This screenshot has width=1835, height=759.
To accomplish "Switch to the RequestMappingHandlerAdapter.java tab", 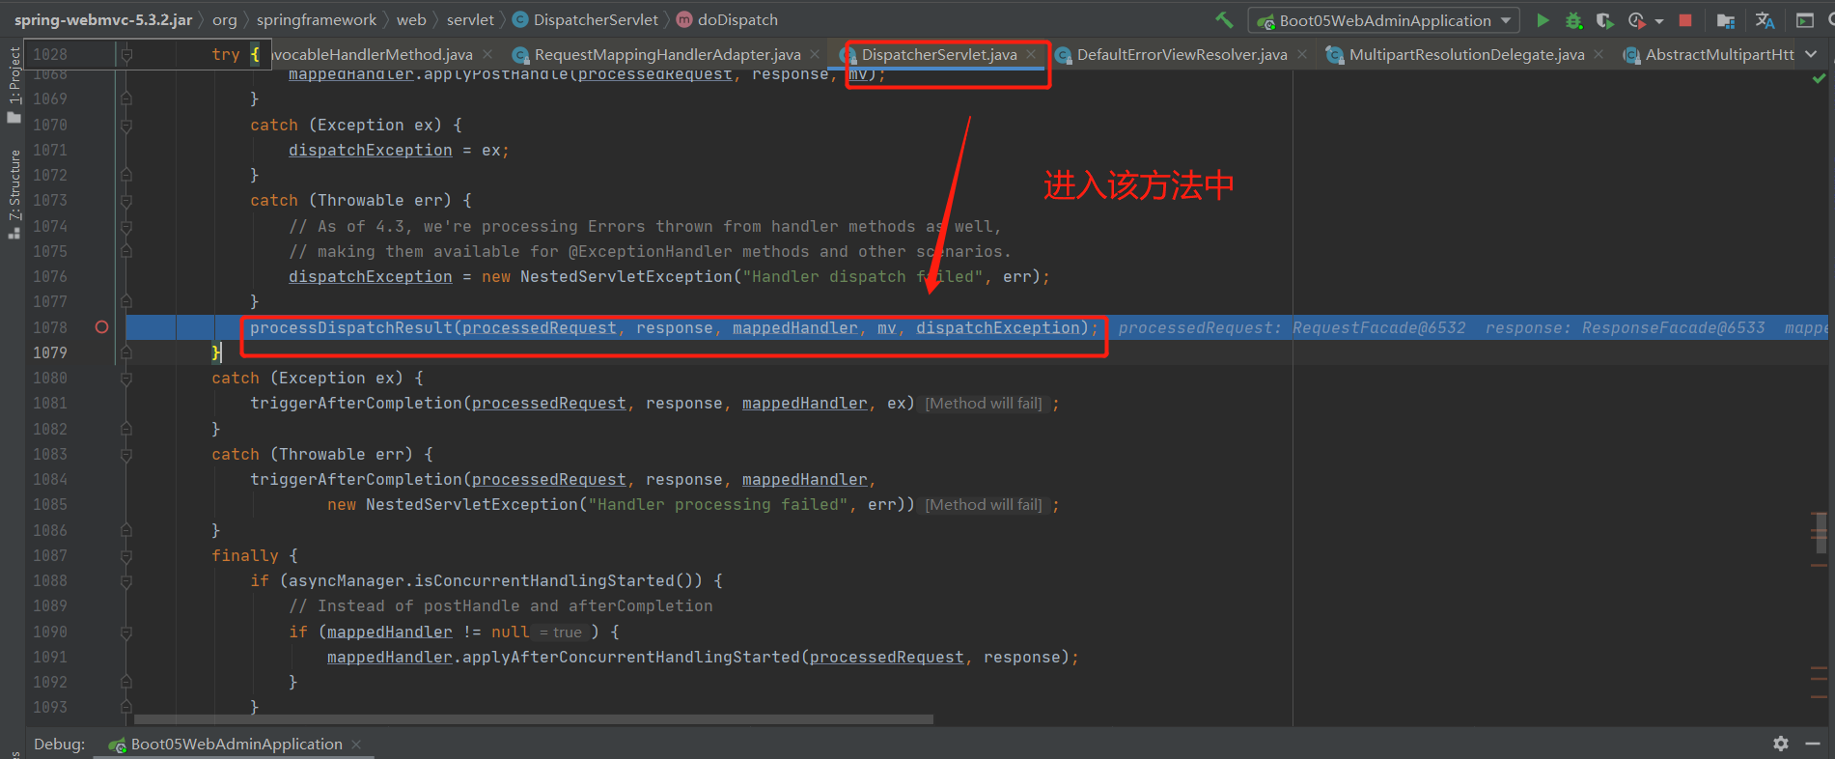I will tap(667, 55).
